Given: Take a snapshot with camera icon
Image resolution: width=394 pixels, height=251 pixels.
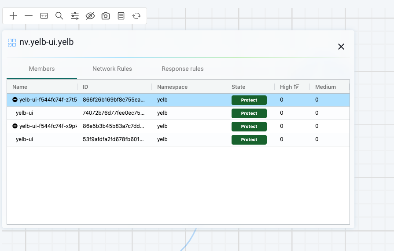Looking at the screenshot, I should tap(106, 16).
